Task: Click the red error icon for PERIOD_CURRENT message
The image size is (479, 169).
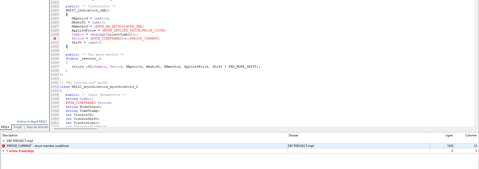Action: [4, 146]
